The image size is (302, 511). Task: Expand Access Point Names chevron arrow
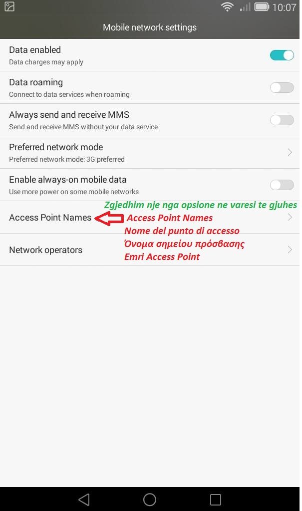290,217
